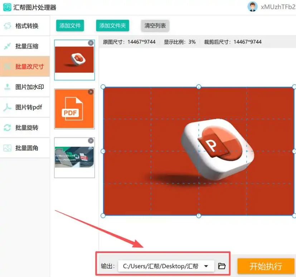Expand the output path dropdown arrow

pos(206,266)
